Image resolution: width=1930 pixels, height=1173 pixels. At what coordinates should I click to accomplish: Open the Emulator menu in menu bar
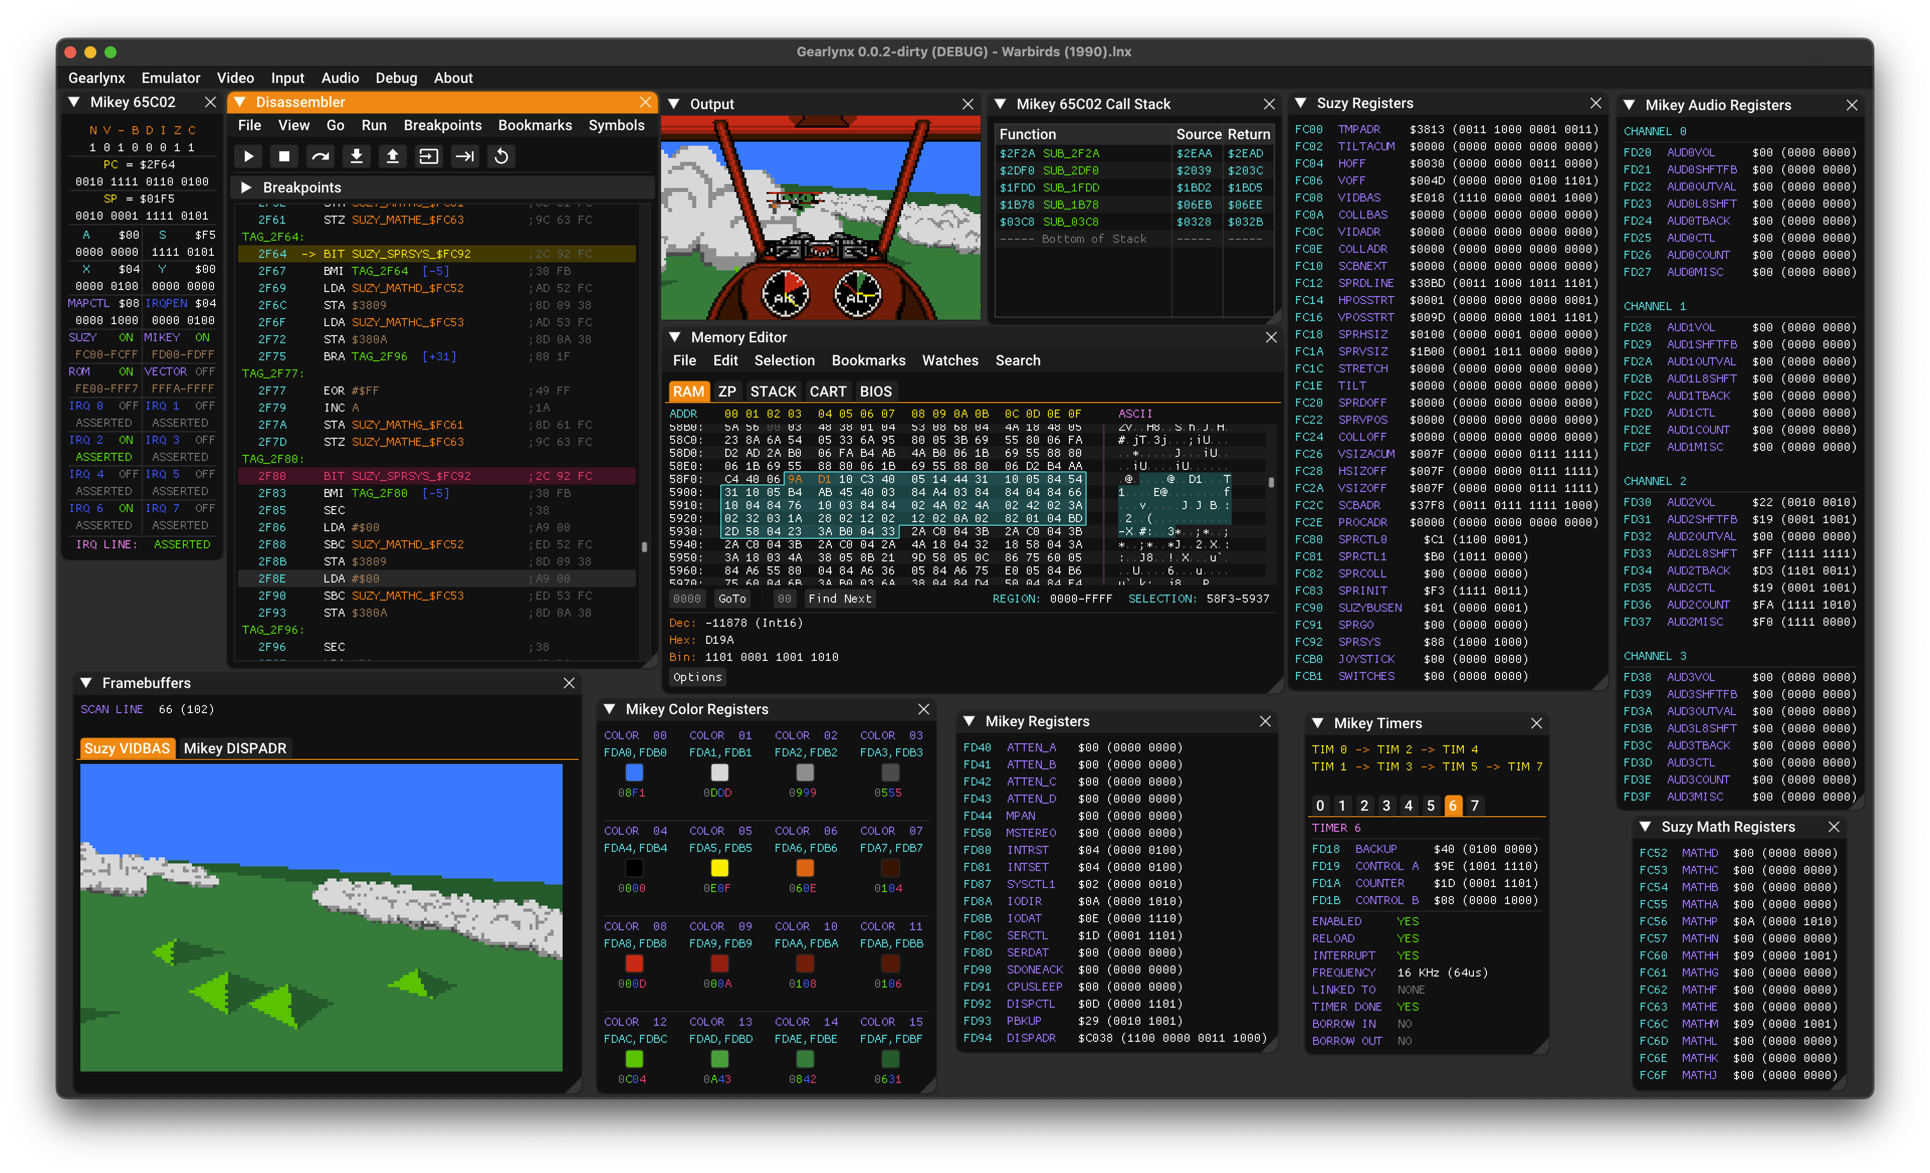[x=171, y=77]
